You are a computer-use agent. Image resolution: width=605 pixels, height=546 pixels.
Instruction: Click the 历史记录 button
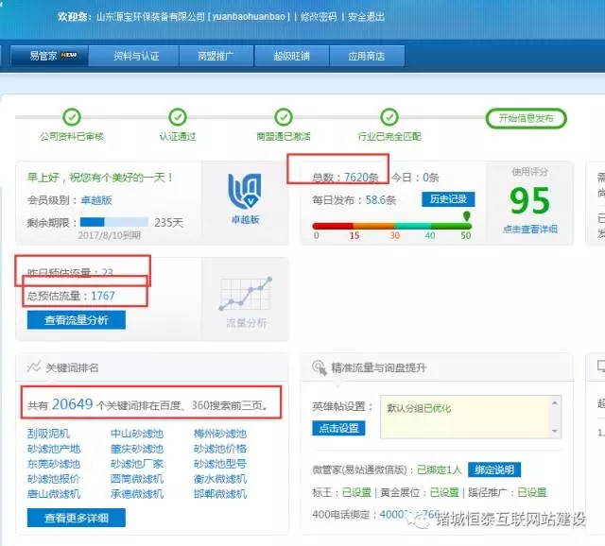[448, 199]
